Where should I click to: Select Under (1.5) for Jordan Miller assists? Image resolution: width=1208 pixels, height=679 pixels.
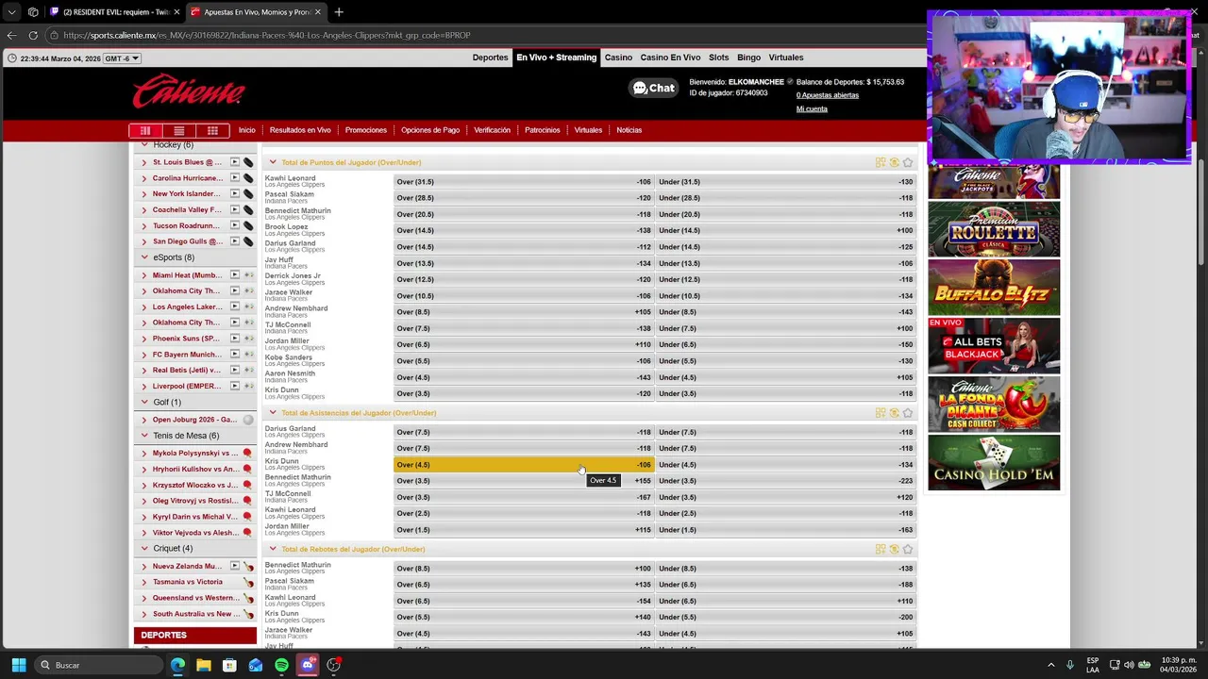coord(786,530)
